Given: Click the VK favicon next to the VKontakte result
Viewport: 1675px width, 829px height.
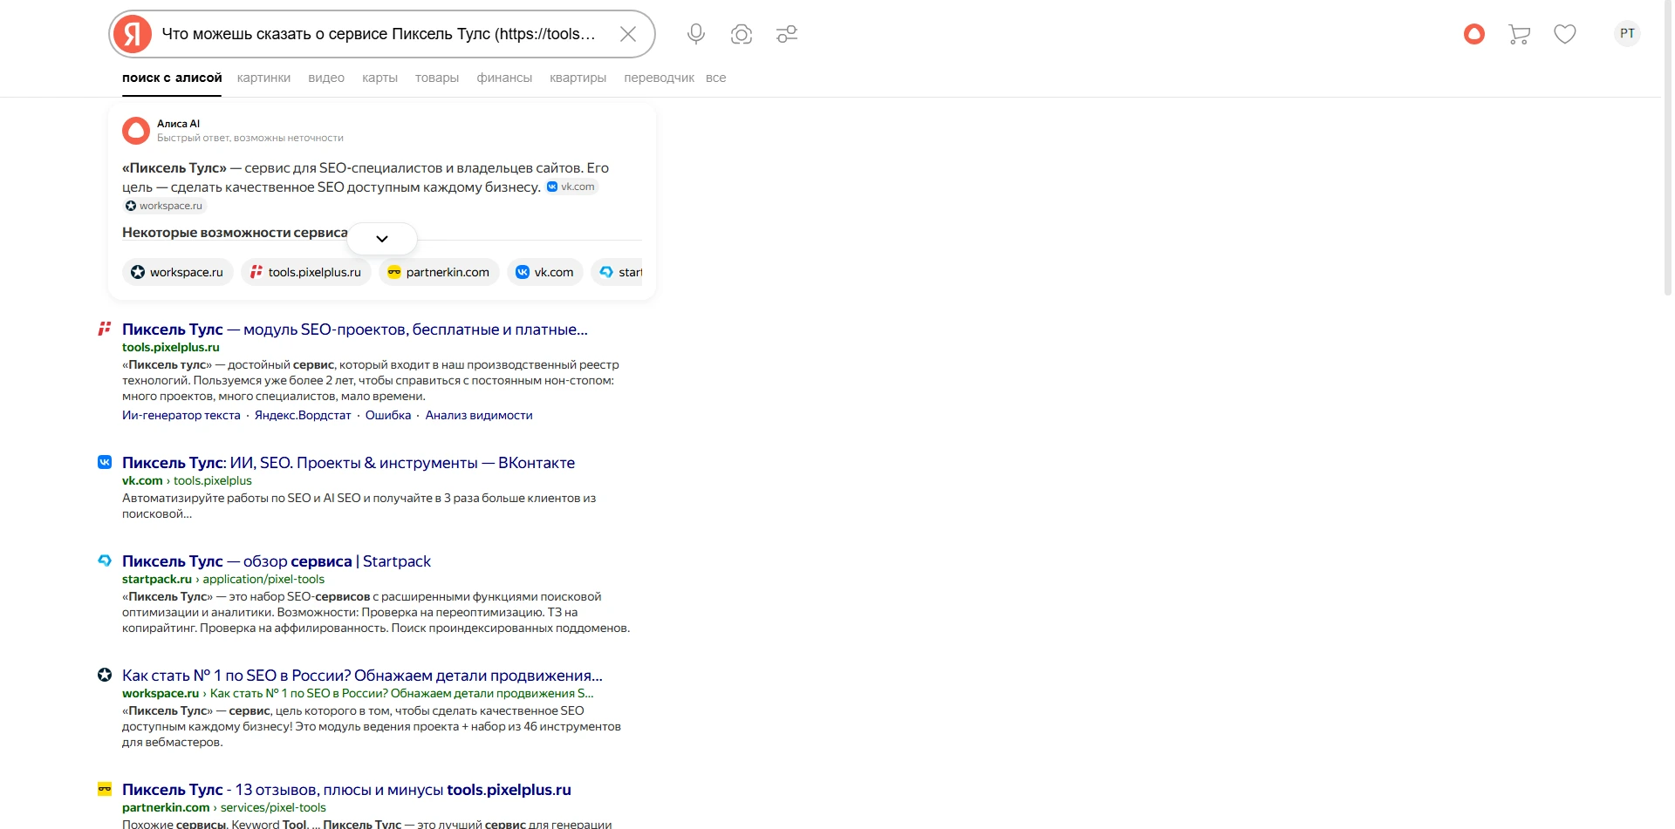Looking at the screenshot, I should point(104,462).
